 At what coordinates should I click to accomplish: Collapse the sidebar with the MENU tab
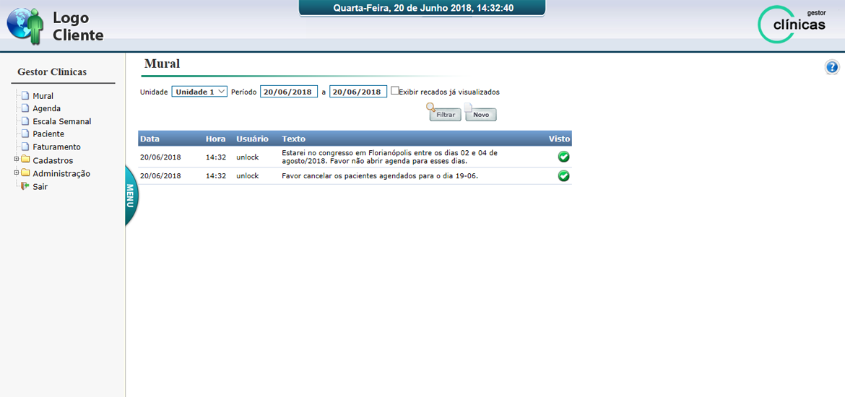pos(131,196)
